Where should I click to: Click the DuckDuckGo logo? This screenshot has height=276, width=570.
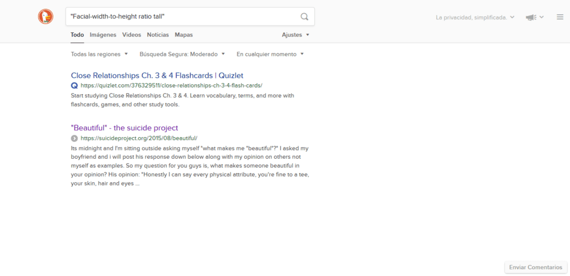(x=46, y=17)
